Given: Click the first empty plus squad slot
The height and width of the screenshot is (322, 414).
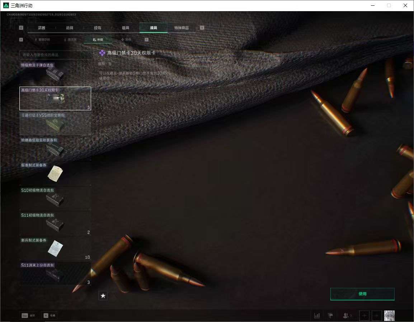Looking at the screenshot, I should coord(364,316).
